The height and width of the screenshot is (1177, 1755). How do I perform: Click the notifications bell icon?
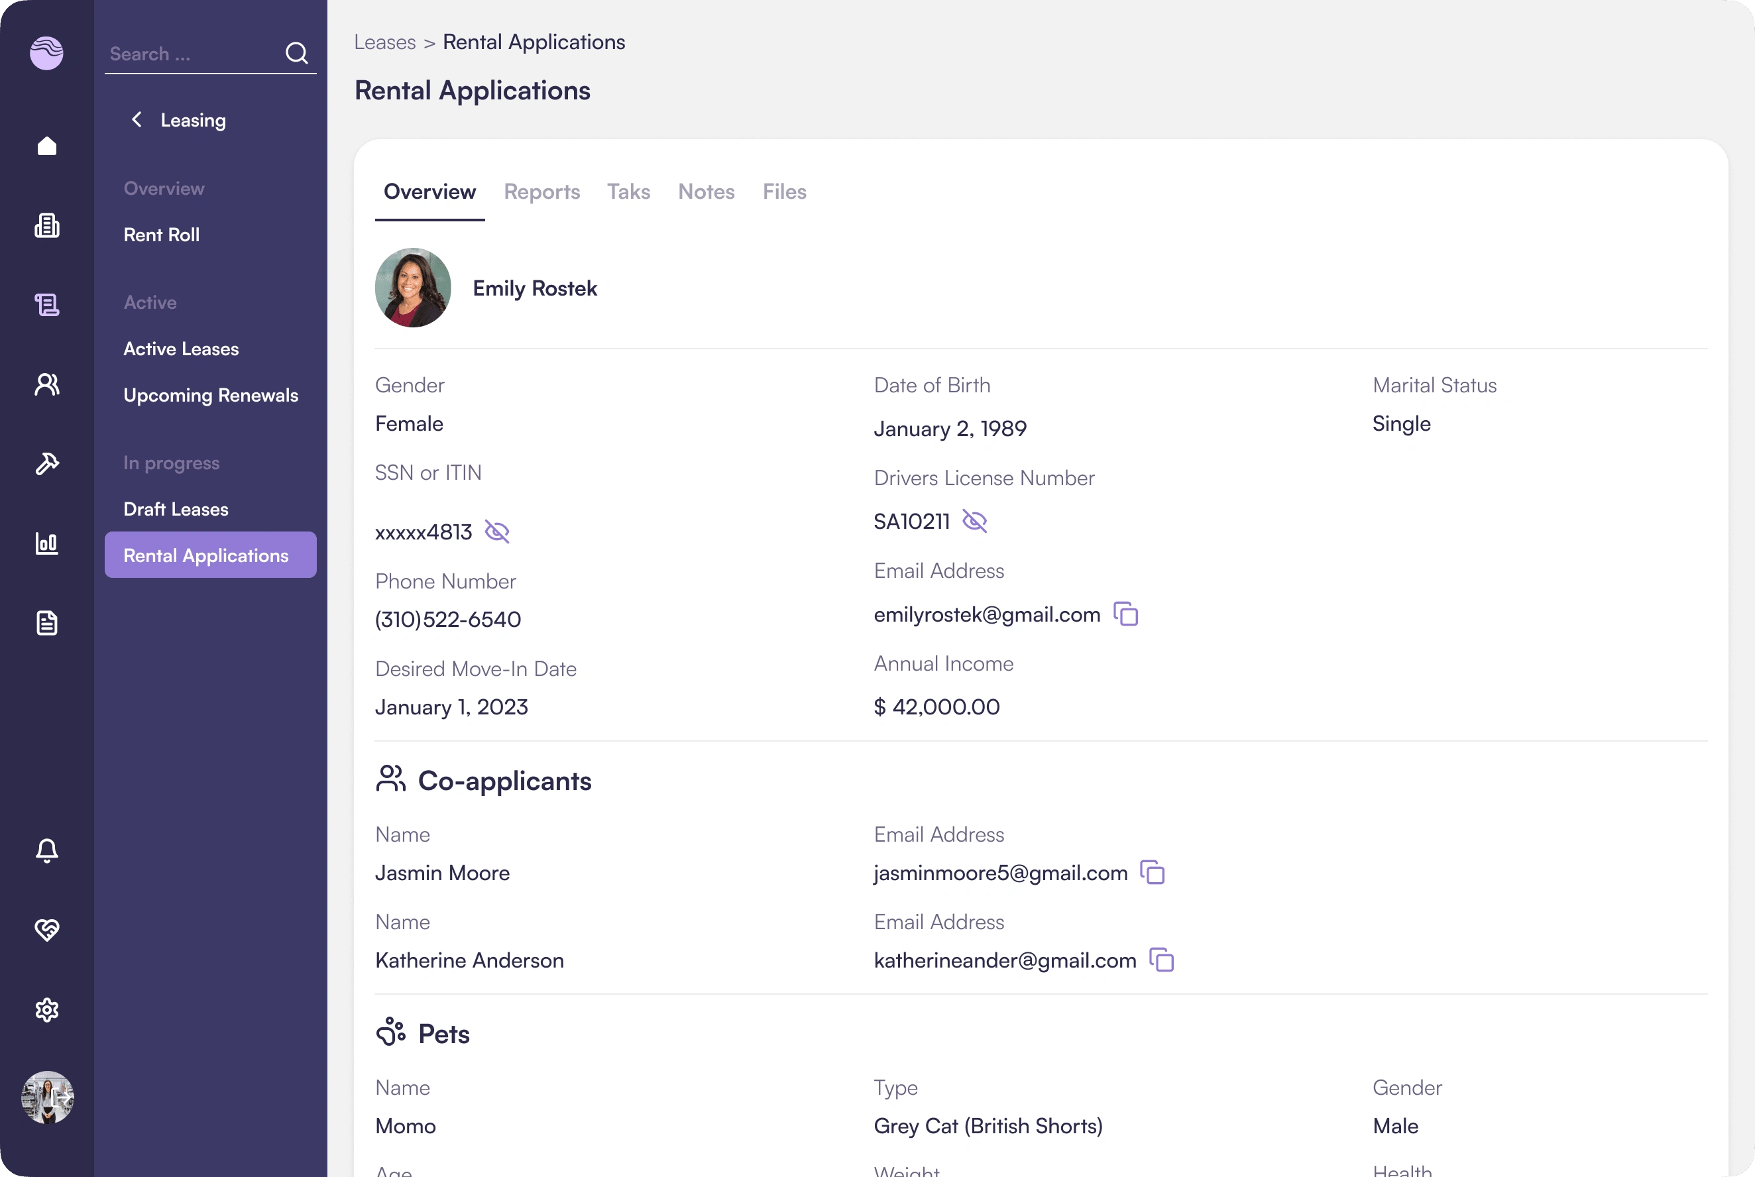coord(47,848)
